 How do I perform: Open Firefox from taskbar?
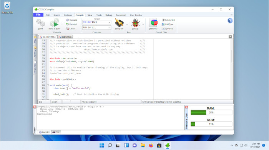[151, 145]
